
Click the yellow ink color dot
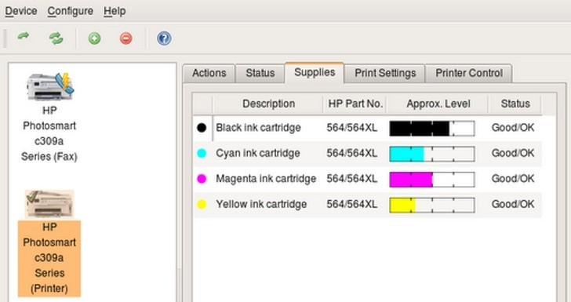(202, 204)
